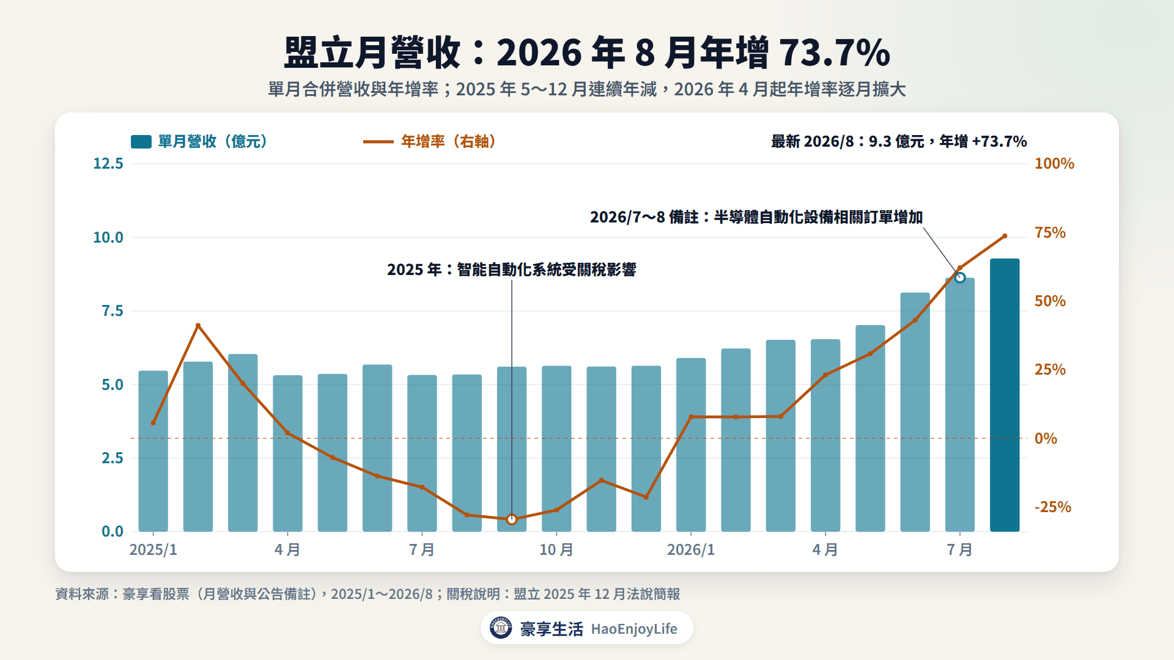Image resolution: width=1174 pixels, height=660 pixels.
Task: Click the 豪享生活 brand name
Action: click(x=552, y=629)
